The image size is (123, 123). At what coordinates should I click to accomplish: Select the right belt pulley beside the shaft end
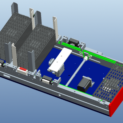click(x=90, y=56)
